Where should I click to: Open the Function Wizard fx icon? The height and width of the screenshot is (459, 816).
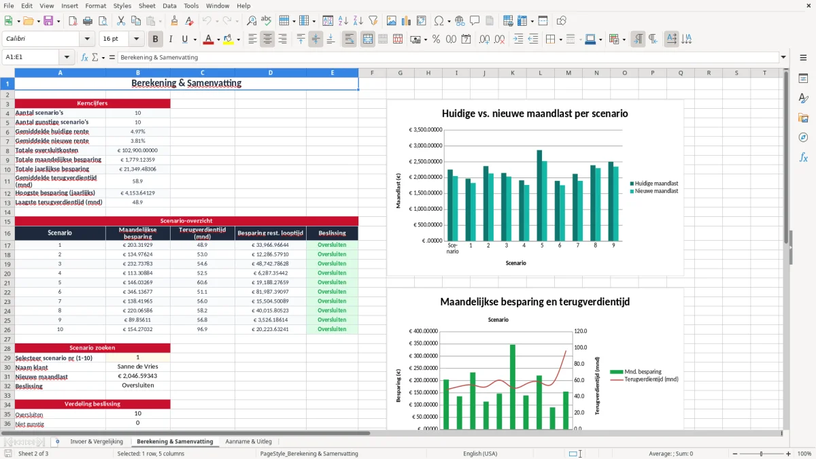point(85,58)
